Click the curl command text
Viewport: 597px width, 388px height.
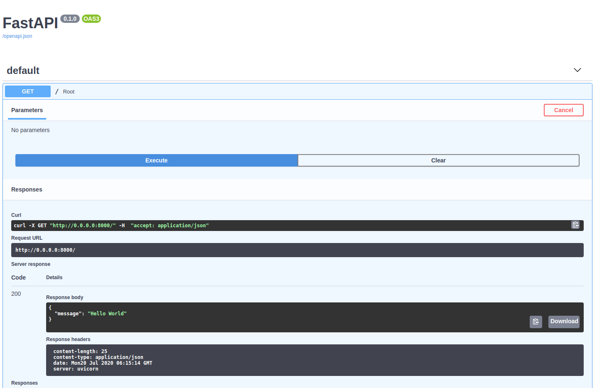pyautogui.click(x=111, y=226)
